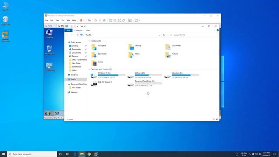Image resolution: width=279 pixels, height=157 pixels.
Task: Click Computer icon on Windows 7 VM desktop
Action: point(49,34)
